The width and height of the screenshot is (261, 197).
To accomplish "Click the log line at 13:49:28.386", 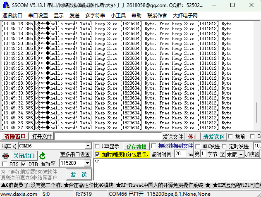I will (116, 83).
